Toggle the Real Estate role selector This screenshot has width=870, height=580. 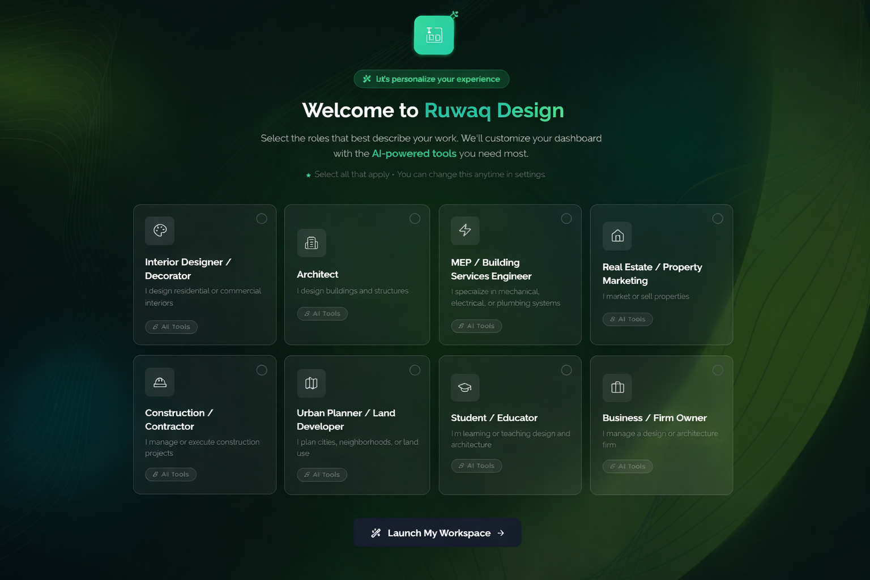(718, 218)
